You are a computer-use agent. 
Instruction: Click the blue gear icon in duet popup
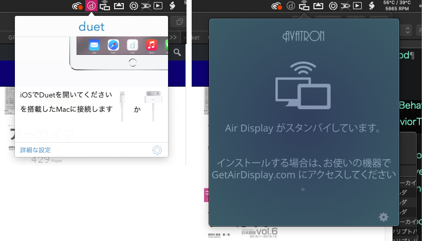pyautogui.click(x=157, y=150)
